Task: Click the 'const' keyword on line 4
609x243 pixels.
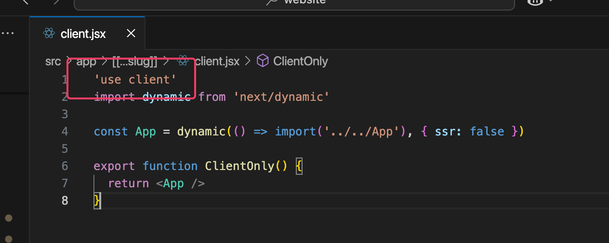Action: pos(111,132)
